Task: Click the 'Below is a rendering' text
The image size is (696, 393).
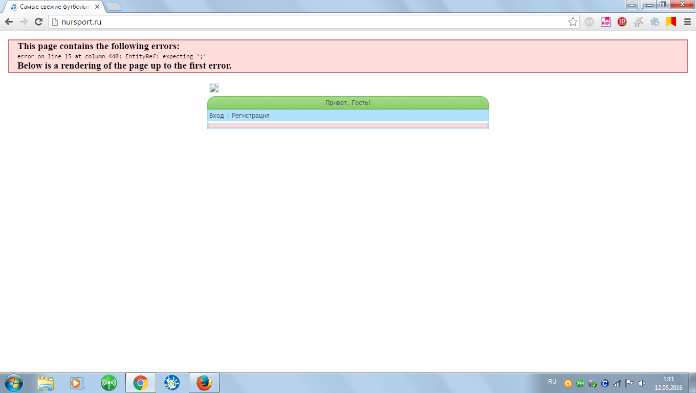Action: click(x=124, y=65)
